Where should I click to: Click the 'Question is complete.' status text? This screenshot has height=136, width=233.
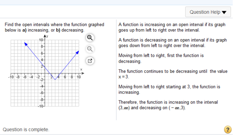pyautogui.click(x=26, y=130)
